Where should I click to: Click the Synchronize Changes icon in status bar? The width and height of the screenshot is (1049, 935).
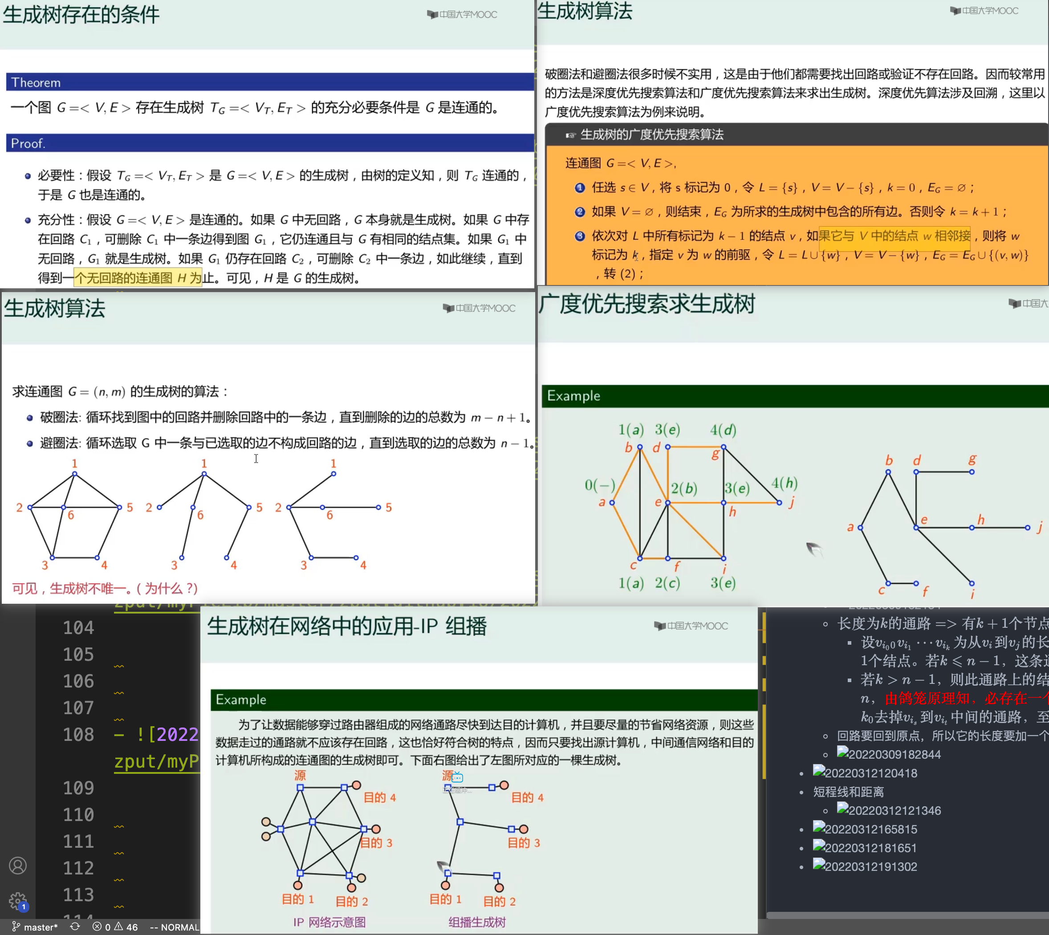(75, 927)
